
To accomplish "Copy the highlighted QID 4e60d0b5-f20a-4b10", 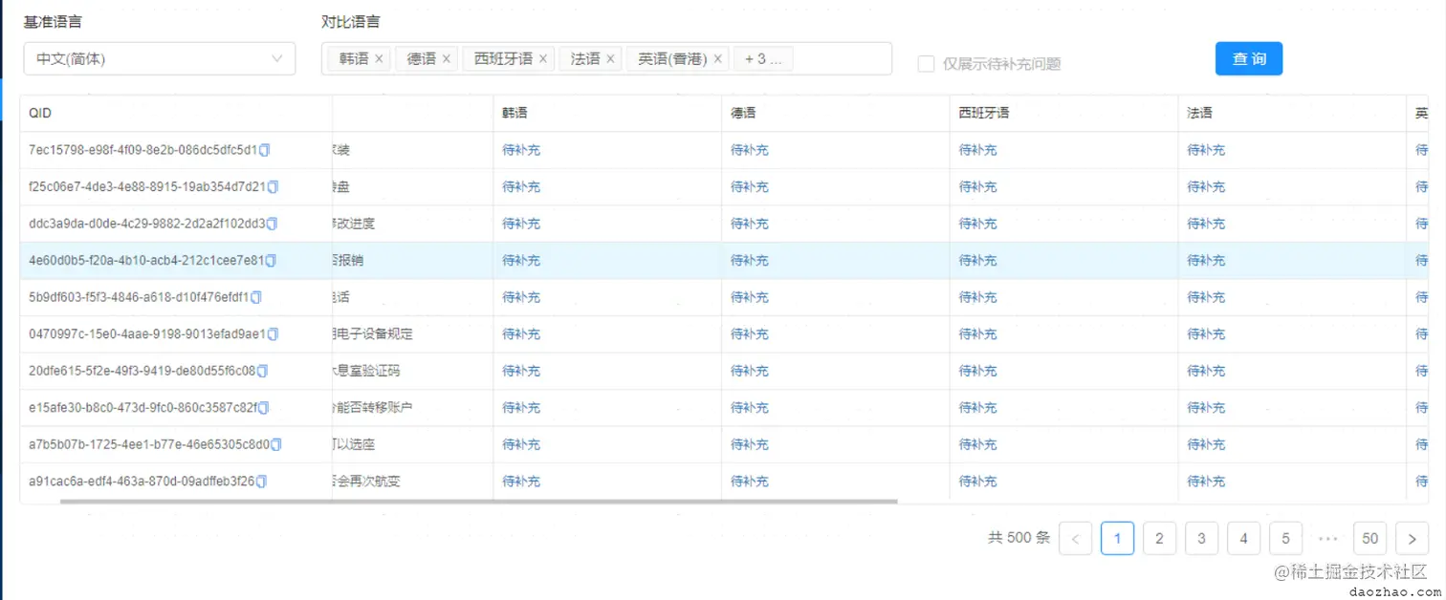I will (x=271, y=260).
